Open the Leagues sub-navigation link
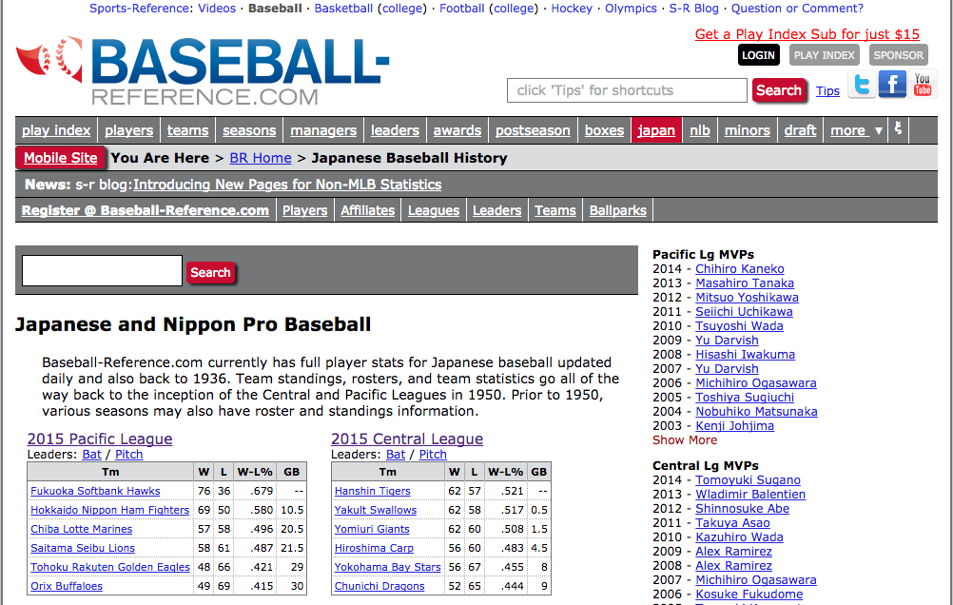The height and width of the screenshot is (605, 953). click(x=434, y=210)
